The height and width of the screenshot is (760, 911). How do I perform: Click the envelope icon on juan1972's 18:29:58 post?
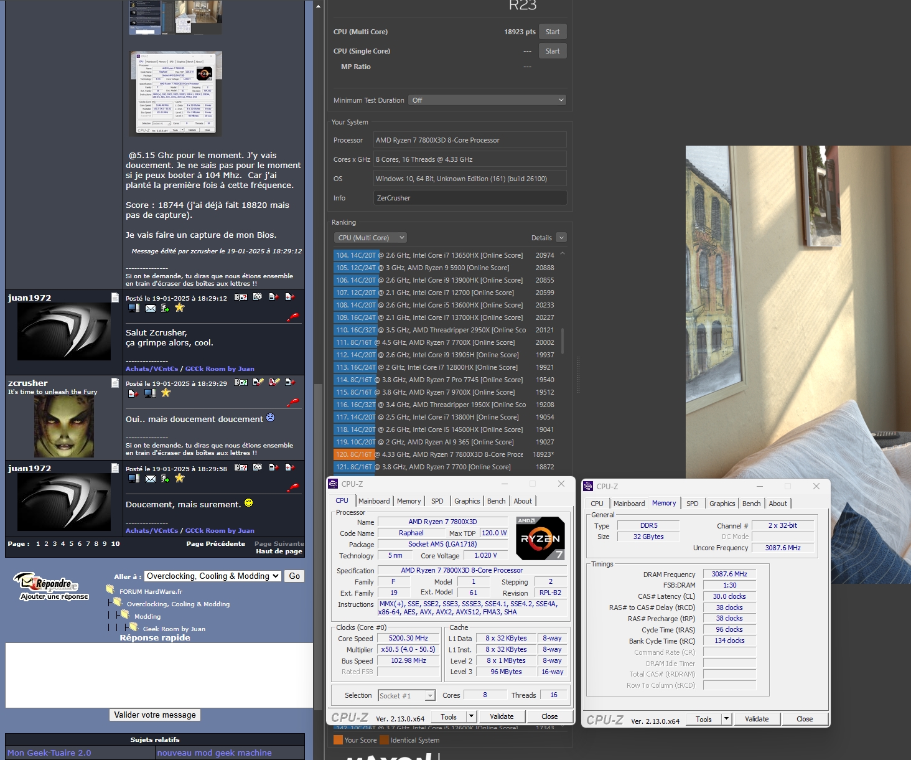tap(151, 478)
